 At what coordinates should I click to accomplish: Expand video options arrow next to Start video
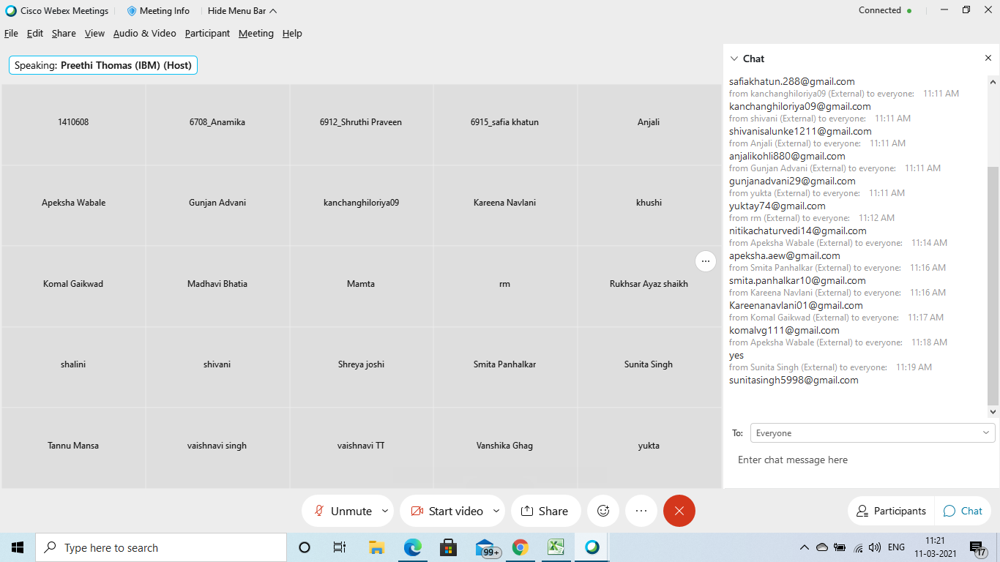[496, 511]
